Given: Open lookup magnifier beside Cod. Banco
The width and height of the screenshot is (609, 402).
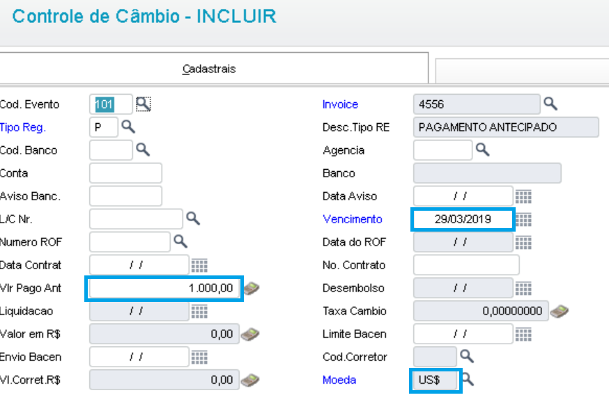Looking at the screenshot, I should click(x=143, y=150).
